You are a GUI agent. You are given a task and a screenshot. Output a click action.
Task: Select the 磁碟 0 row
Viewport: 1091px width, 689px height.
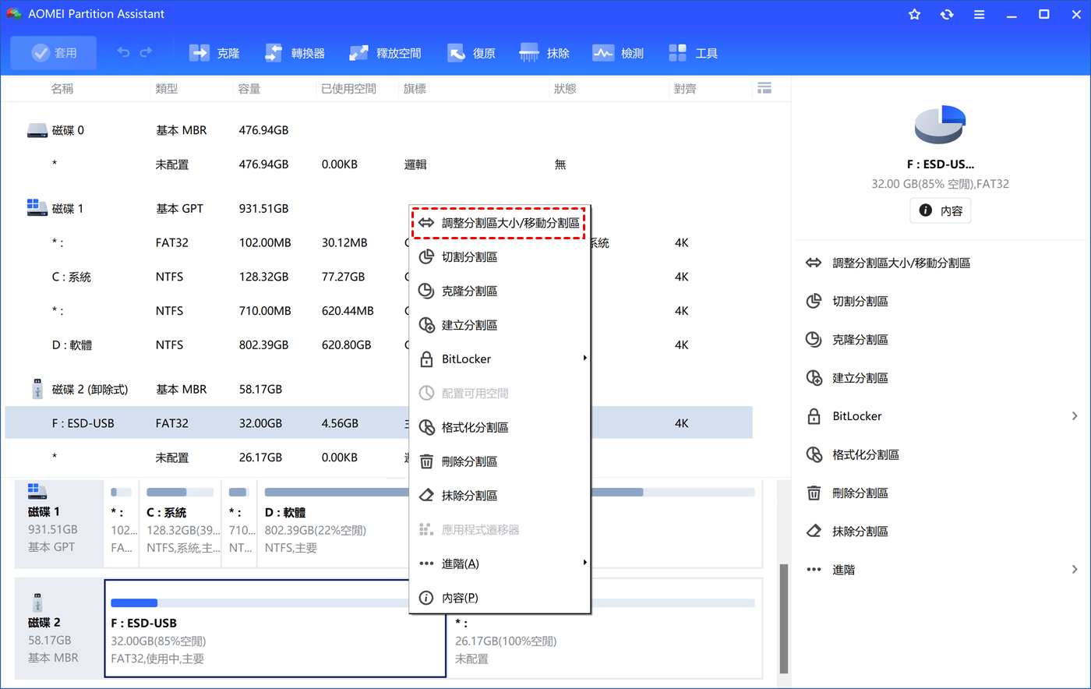pyautogui.click(x=379, y=130)
